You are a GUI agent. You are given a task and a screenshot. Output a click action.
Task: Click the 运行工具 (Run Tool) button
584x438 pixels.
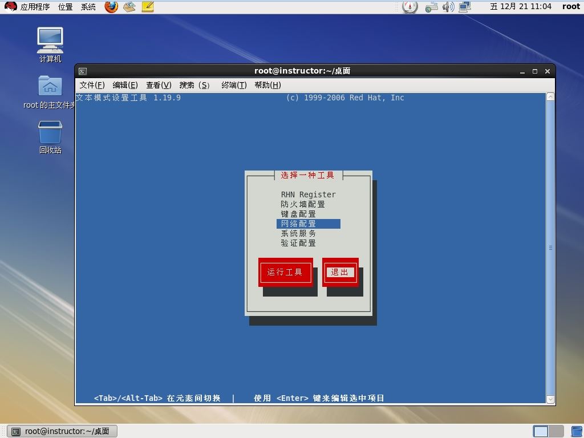click(285, 272)
